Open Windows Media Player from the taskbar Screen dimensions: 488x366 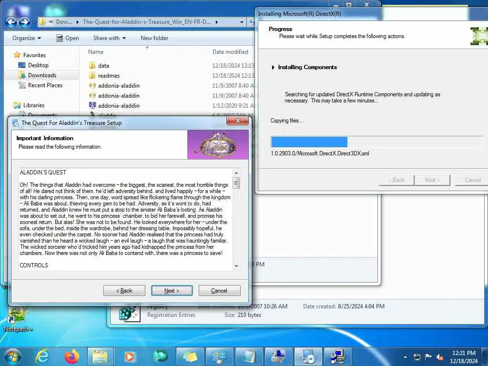pyautogui.click(x=130, y=356)
